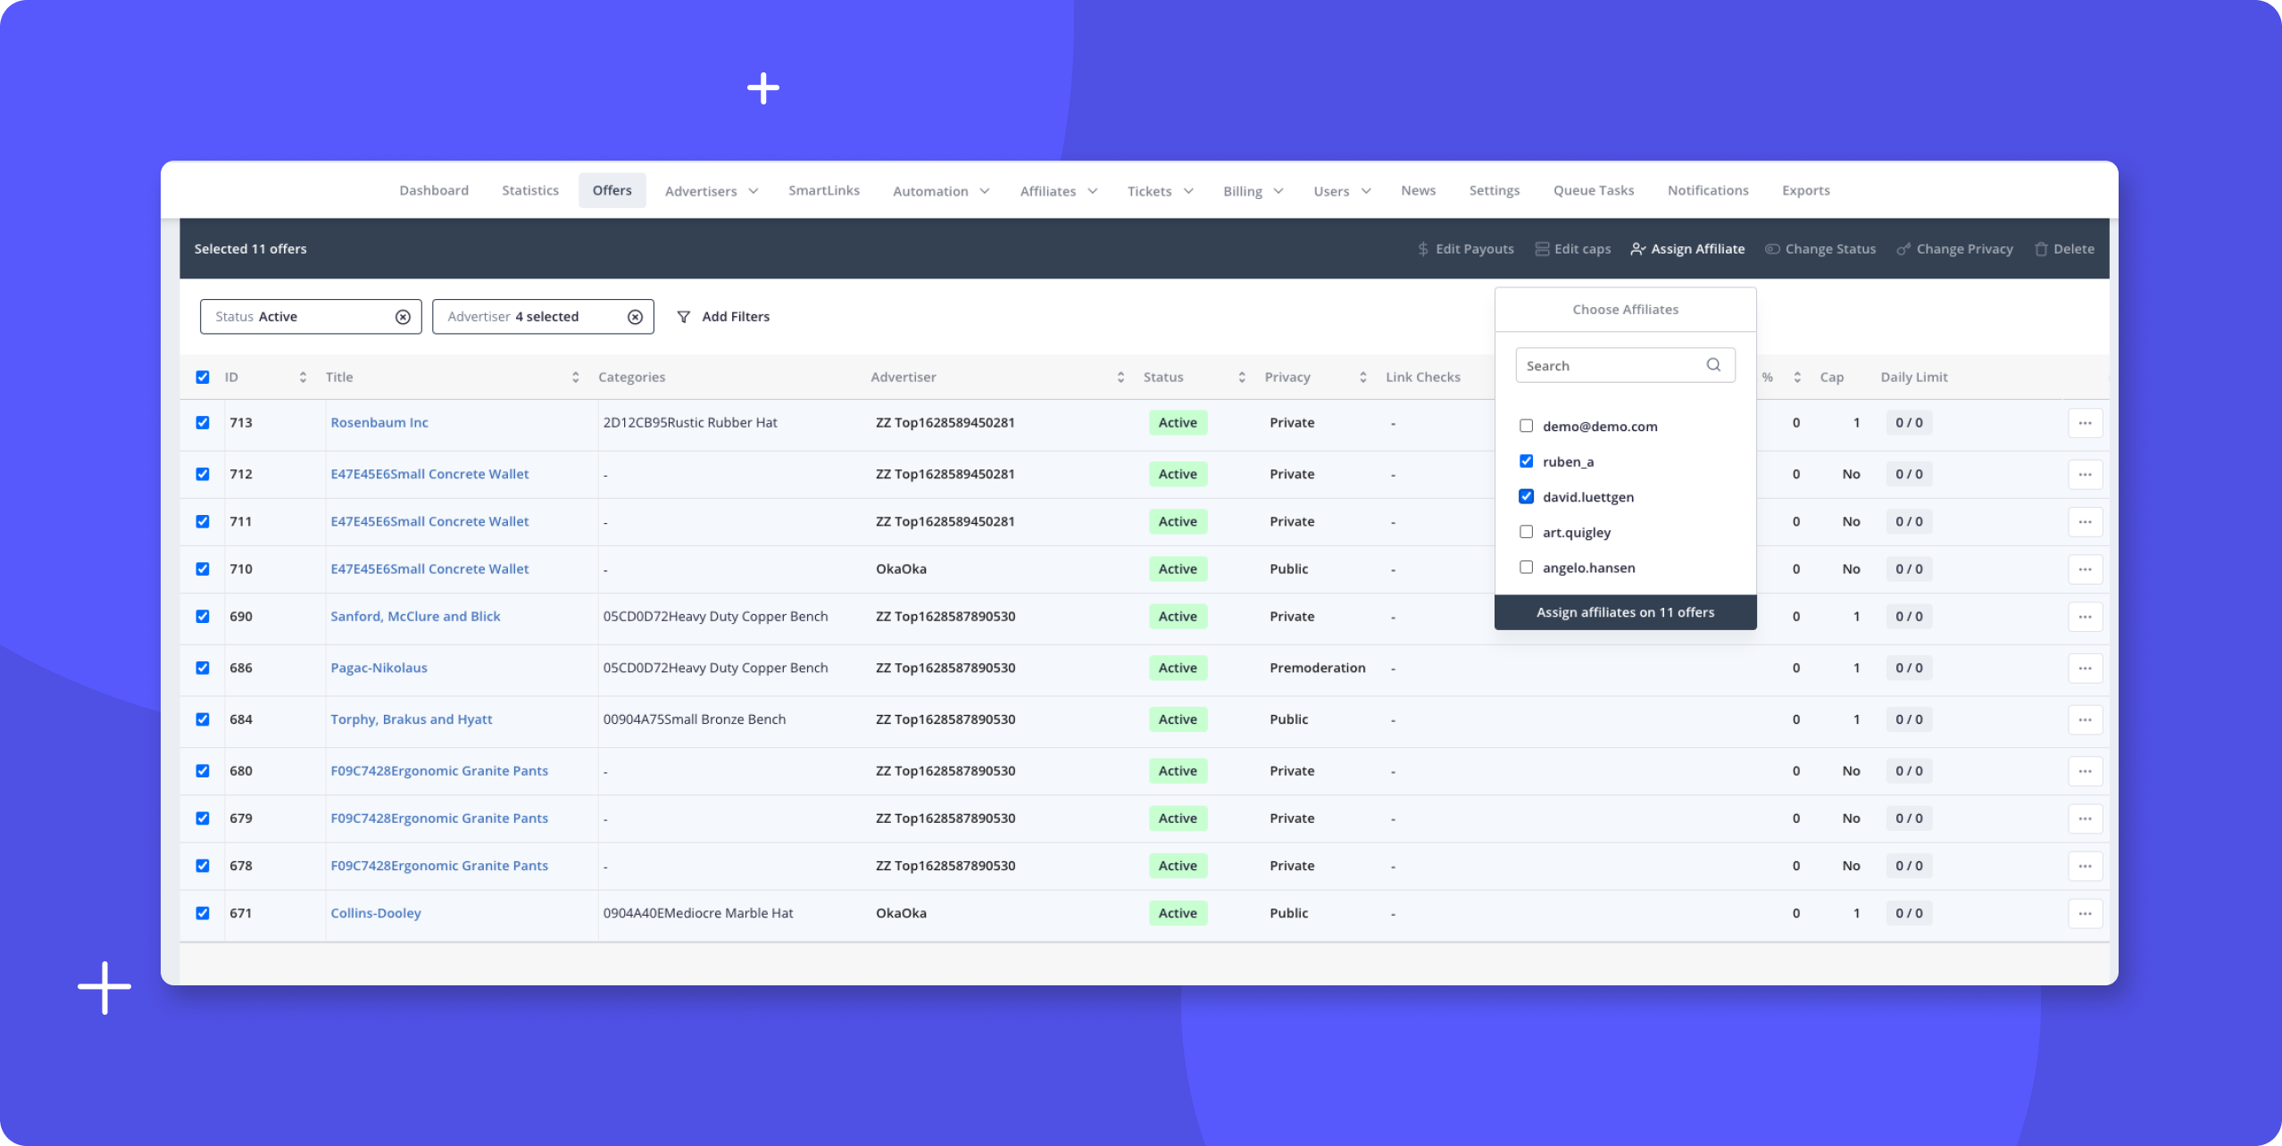Open the Sanford, McClure and Blick offer
The width and height of the screenshot is (2282, 1146).
click(415, 617)
